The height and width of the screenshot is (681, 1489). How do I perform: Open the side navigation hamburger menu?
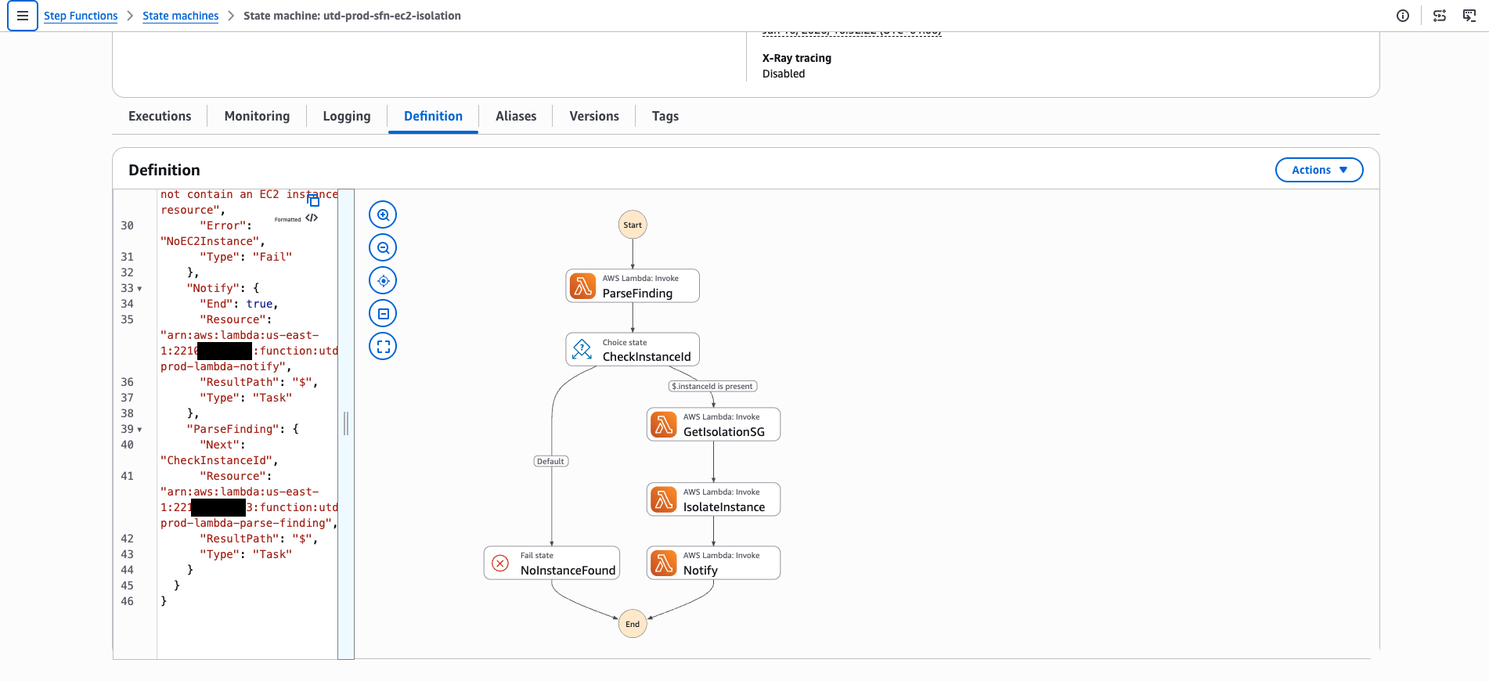pyautogui.click(x=22, y=16)
